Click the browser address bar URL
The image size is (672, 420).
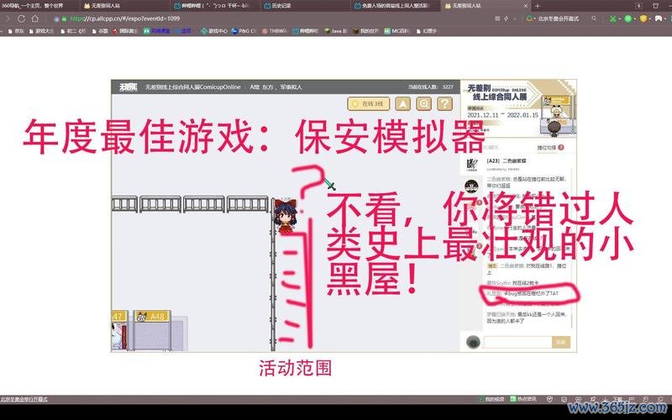[x=124, y=18]
